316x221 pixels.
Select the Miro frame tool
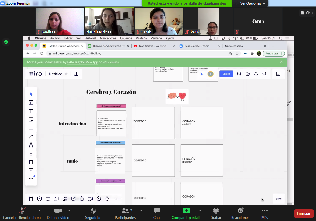(31, 162)
